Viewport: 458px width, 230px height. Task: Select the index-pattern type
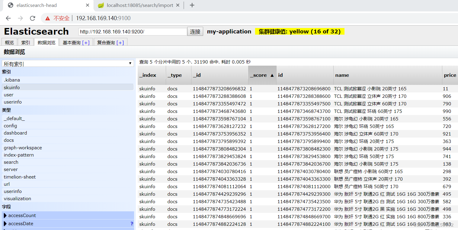[x=68, y=155]
